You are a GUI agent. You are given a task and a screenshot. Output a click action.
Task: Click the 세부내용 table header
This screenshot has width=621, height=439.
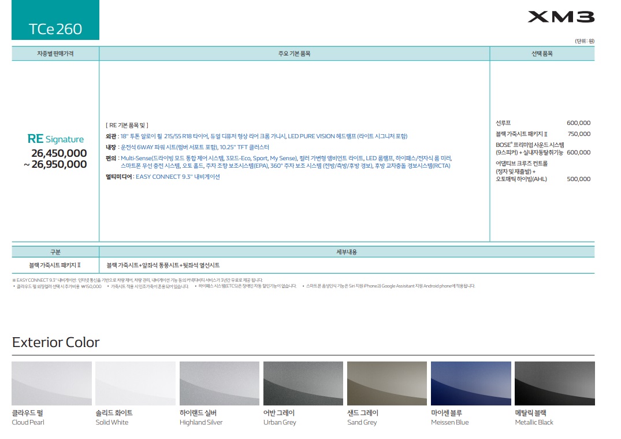pos(347,252)
